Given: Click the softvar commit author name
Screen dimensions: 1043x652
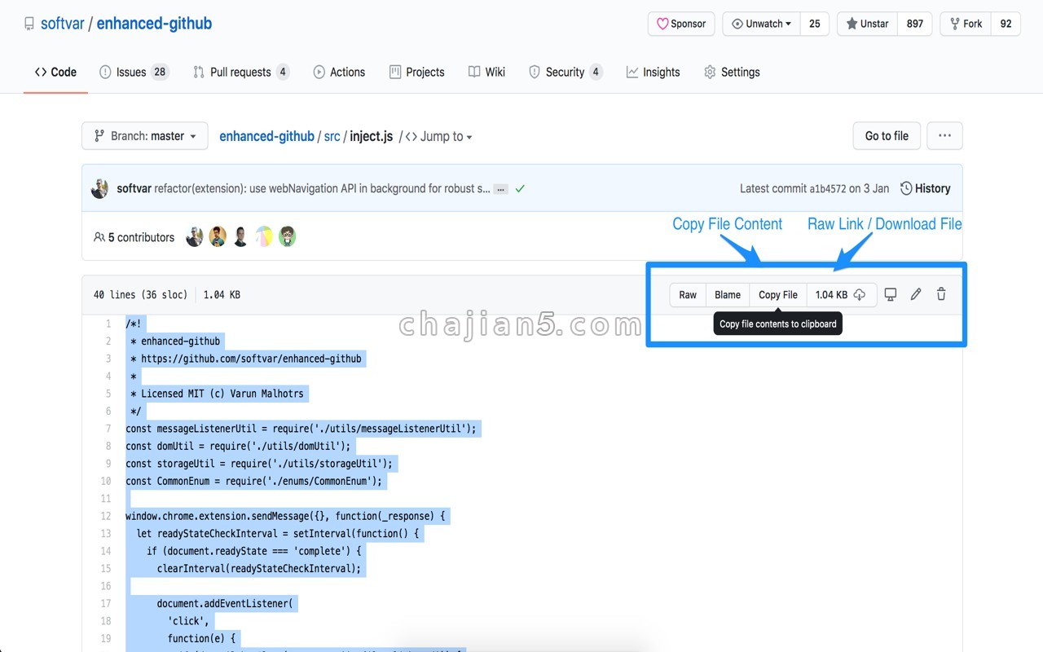Looking at the screenshot, I should point(134,188).
